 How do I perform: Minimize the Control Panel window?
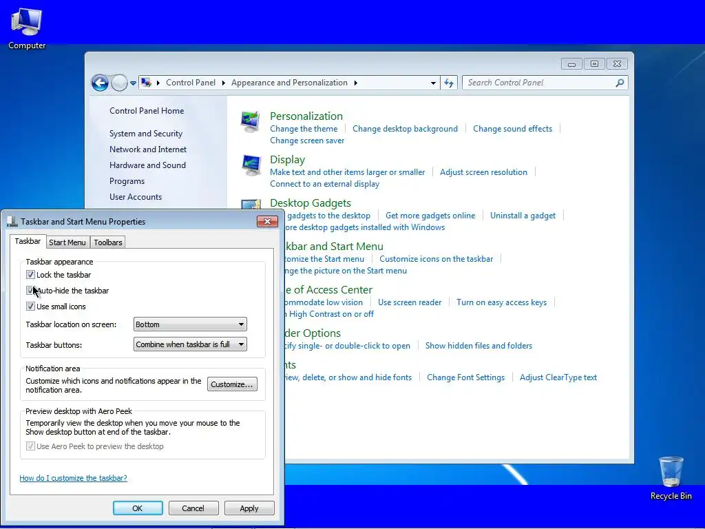click(x=571, y=64)
